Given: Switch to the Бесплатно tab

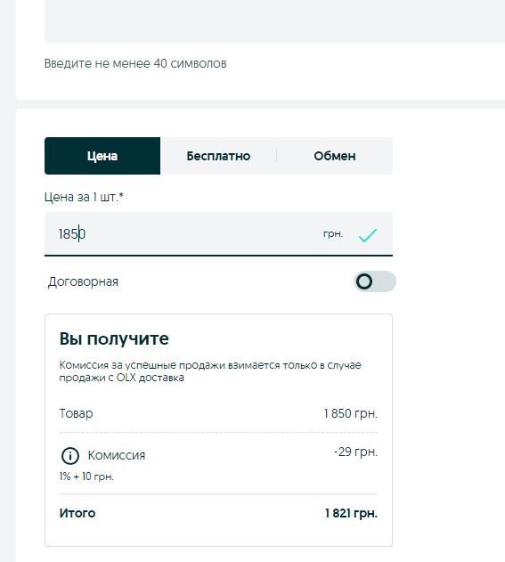Looking at the screenshot, I should click(x=218, y=156).
